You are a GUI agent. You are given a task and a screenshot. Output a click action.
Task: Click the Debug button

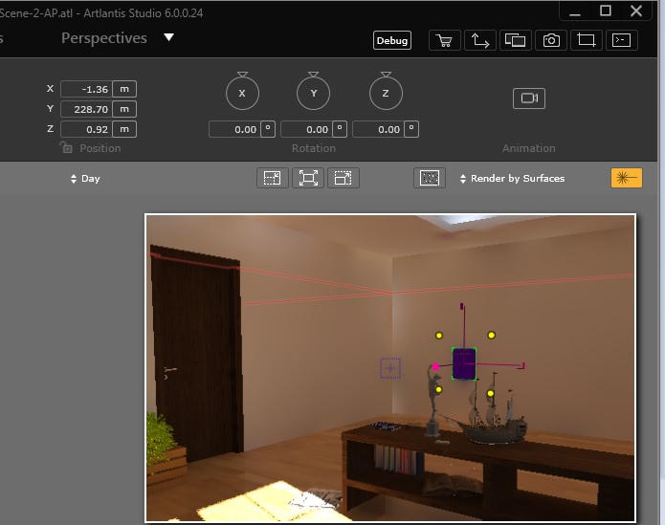(x=392, y=40)
